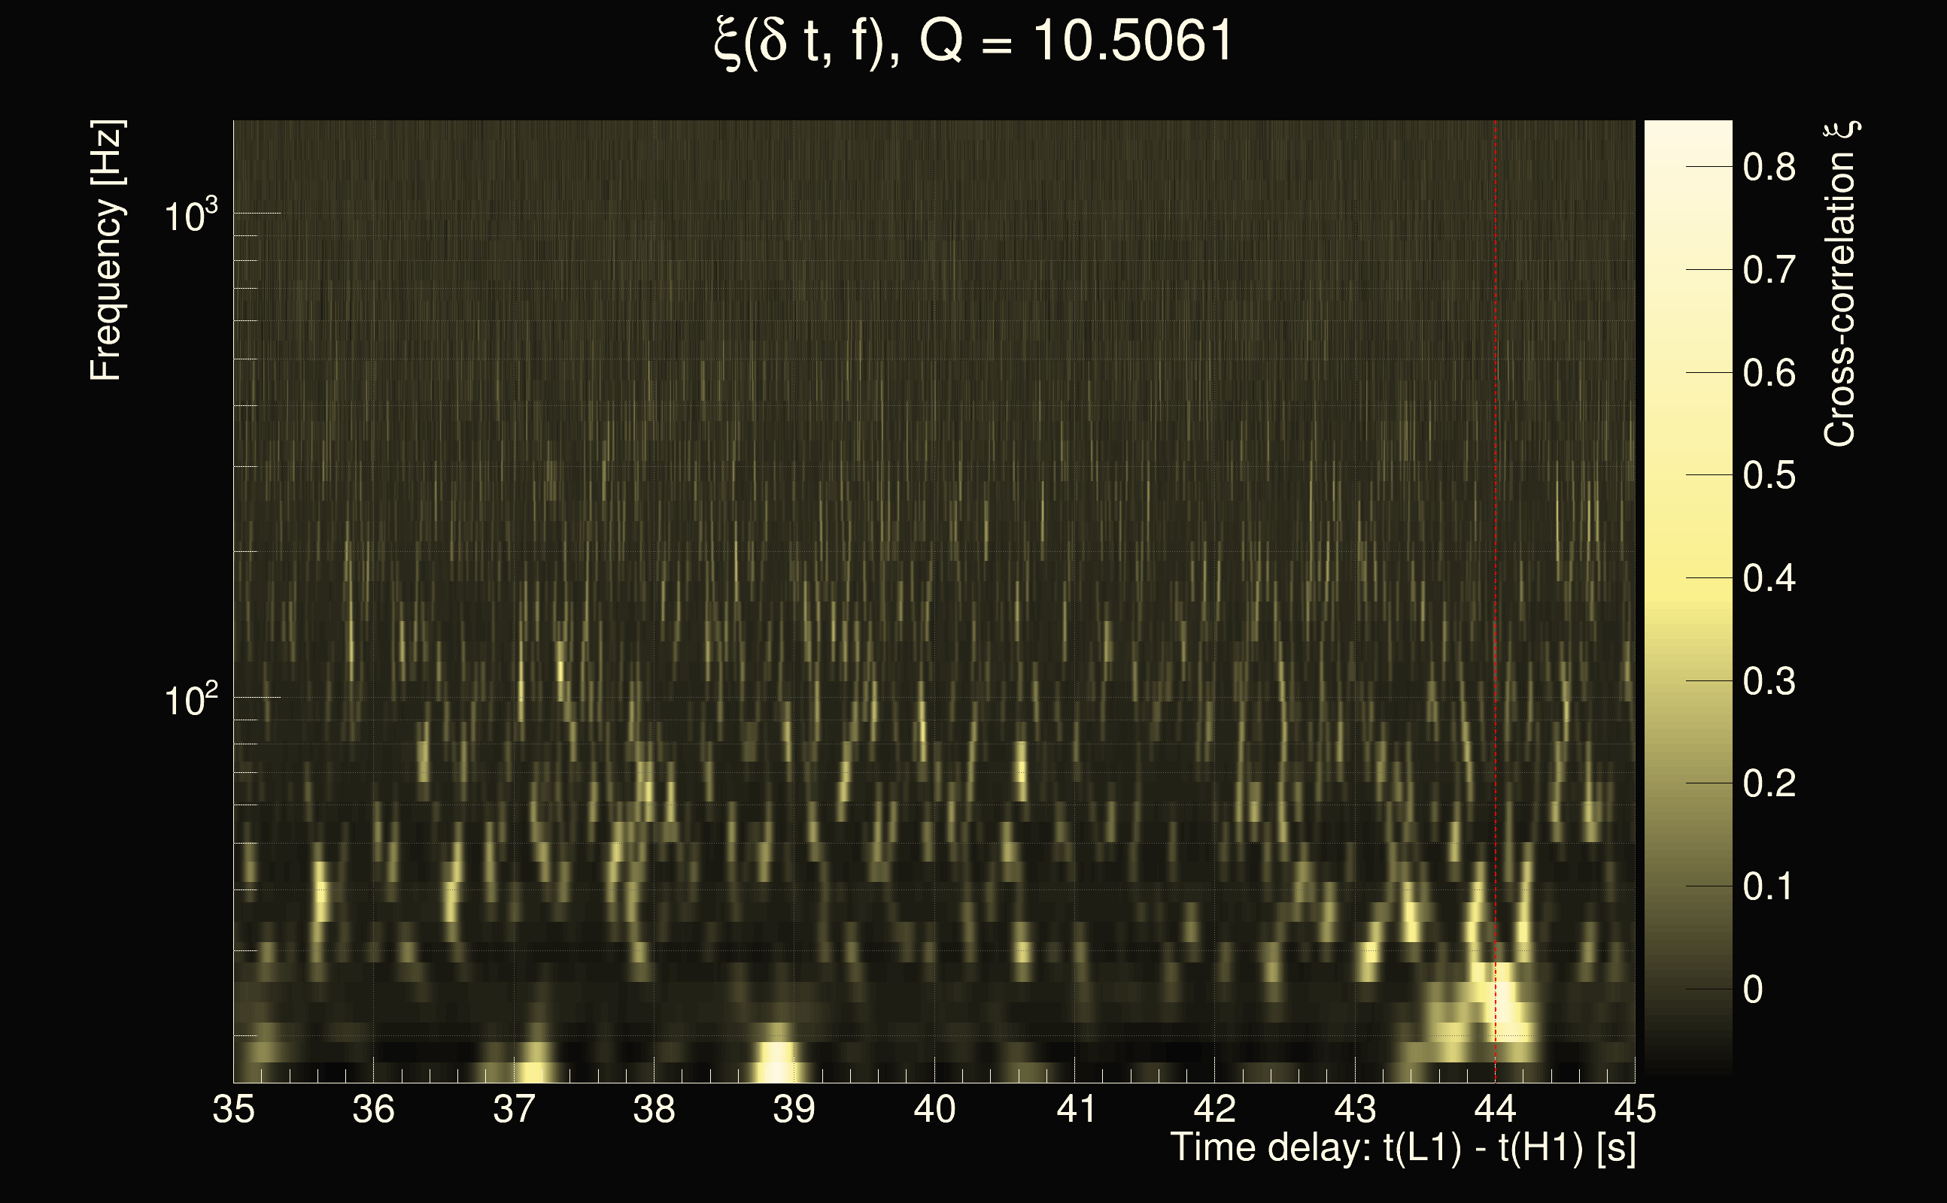The image size is (1947, 1203).
Task: Click the 0 tick on colorbar
Action: click(x=1754, y=989)
